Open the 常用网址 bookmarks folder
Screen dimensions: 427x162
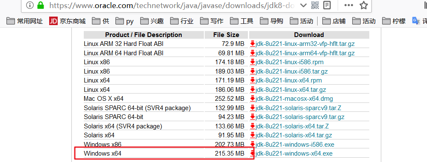25,21
